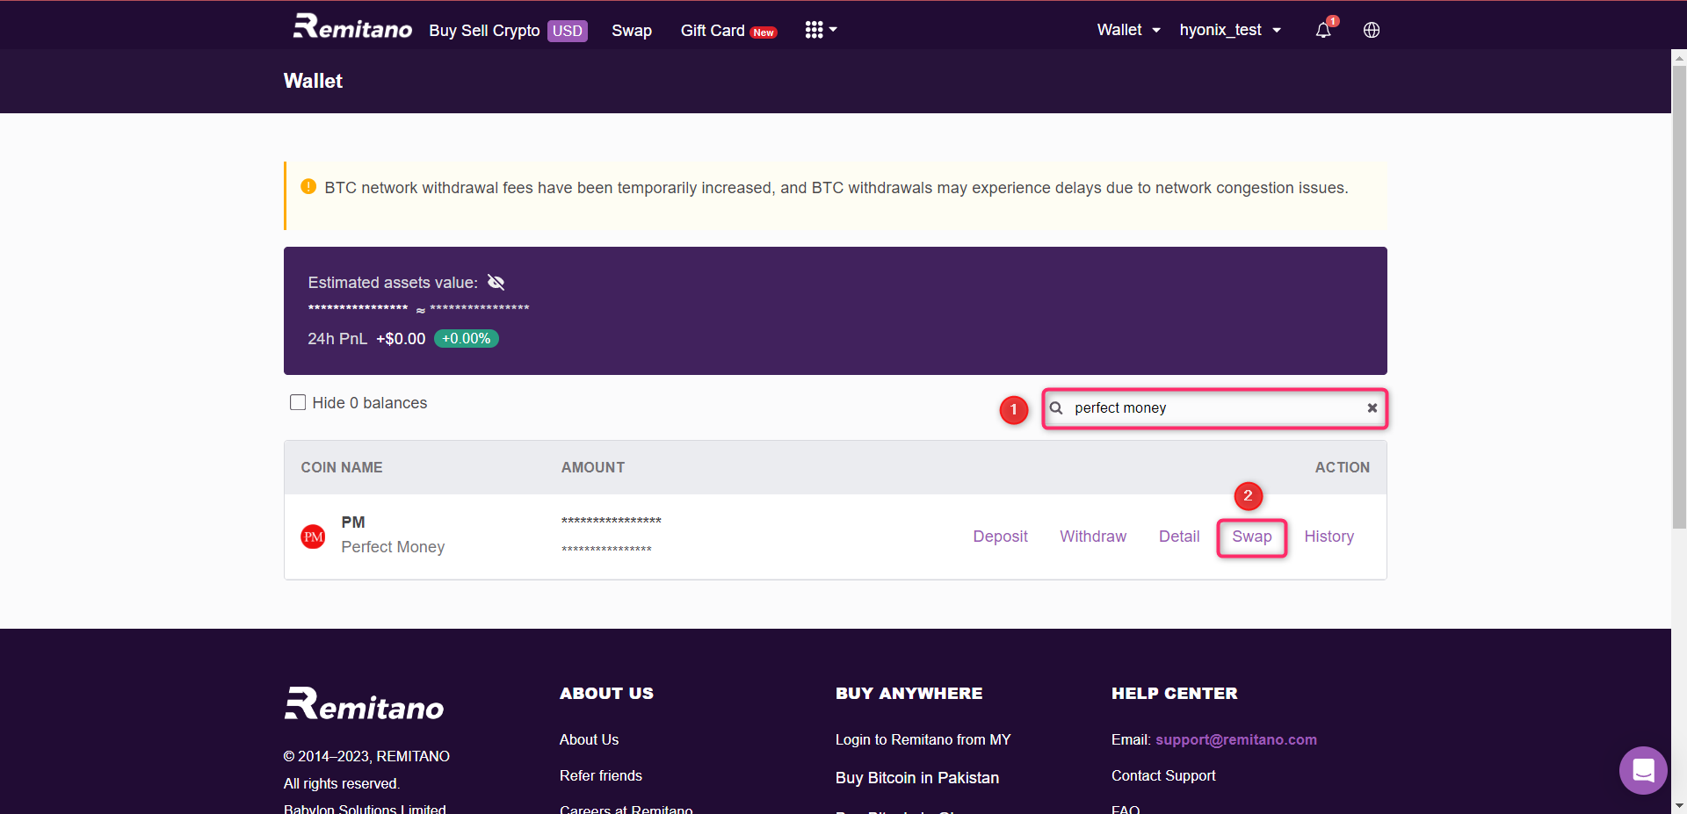Open the apps grid menu
The width and height of the screenshot is (1687, 814).
[x=813, y=29]
